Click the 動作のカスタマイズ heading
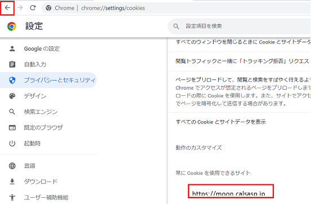 199,148
